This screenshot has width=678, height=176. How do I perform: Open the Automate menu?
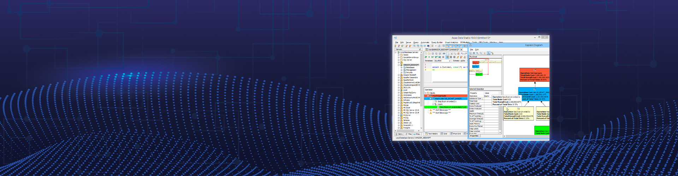click(x=425, y=42)
